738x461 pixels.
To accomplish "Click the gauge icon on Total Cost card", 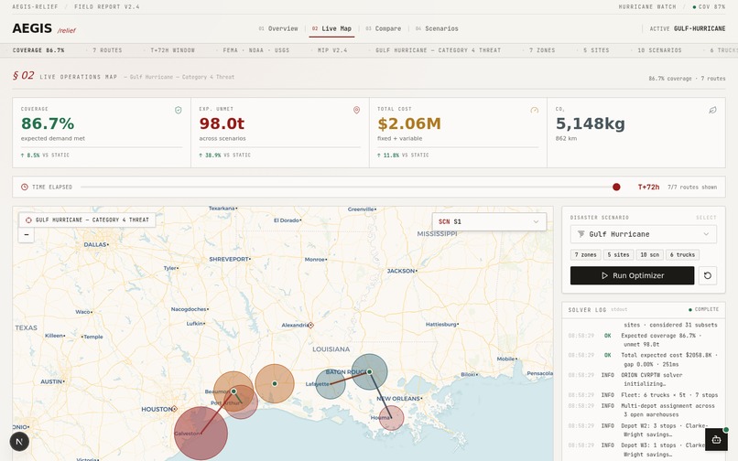I will coord(534,110).
